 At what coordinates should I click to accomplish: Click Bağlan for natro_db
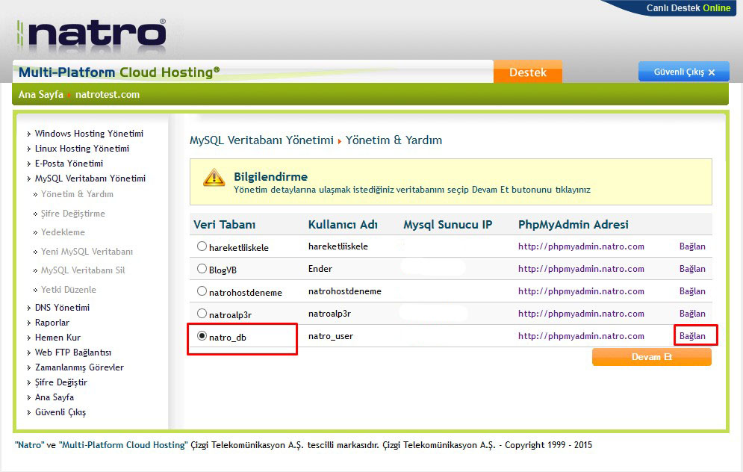692,336
